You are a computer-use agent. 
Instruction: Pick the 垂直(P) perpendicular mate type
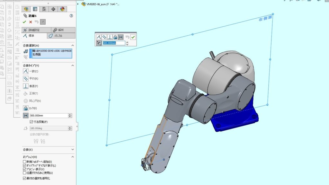26,86
